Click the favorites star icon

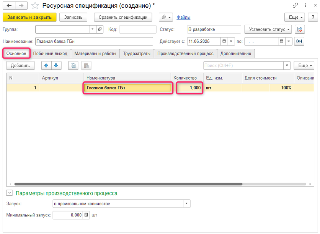pyautogui.click(x=35, y=6)
